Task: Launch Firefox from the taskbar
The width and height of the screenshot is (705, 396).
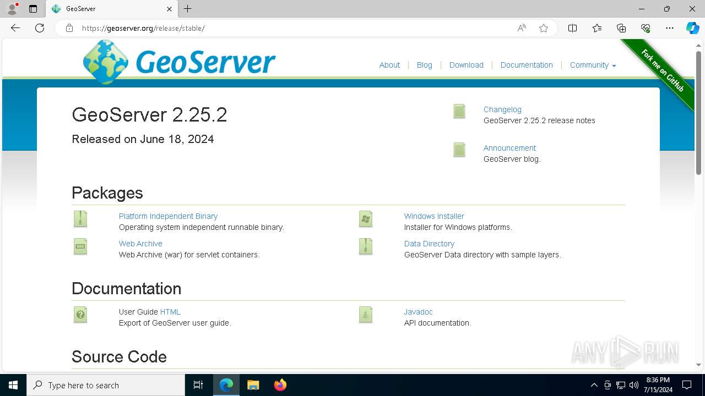Action: 280,385
